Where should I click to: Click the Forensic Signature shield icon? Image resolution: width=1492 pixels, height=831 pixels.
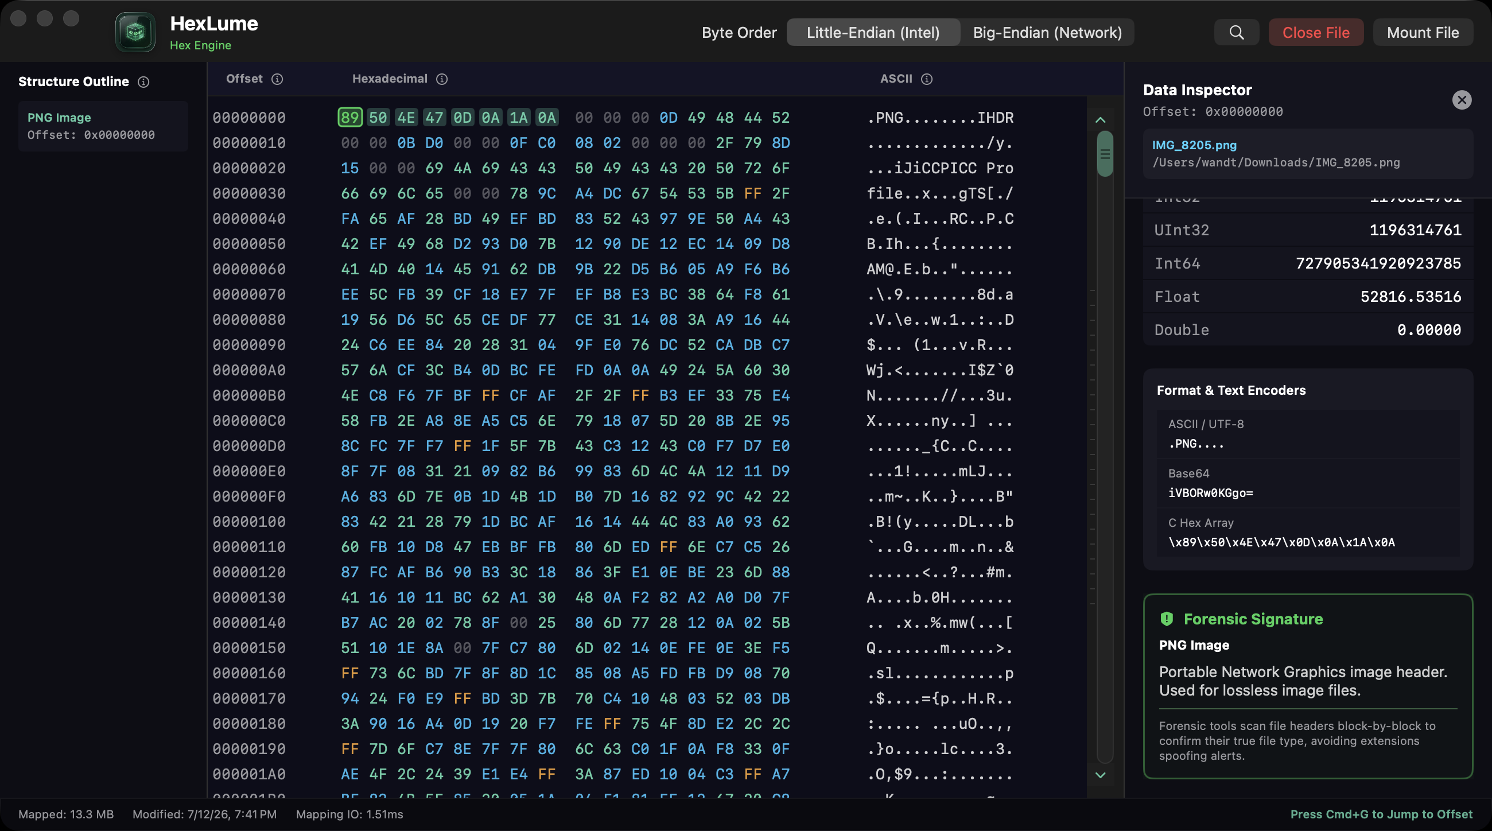pyautogui.click(x=1167, y=619)
